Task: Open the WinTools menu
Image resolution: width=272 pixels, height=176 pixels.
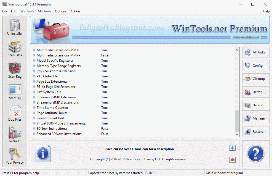Action: [27, 11]
